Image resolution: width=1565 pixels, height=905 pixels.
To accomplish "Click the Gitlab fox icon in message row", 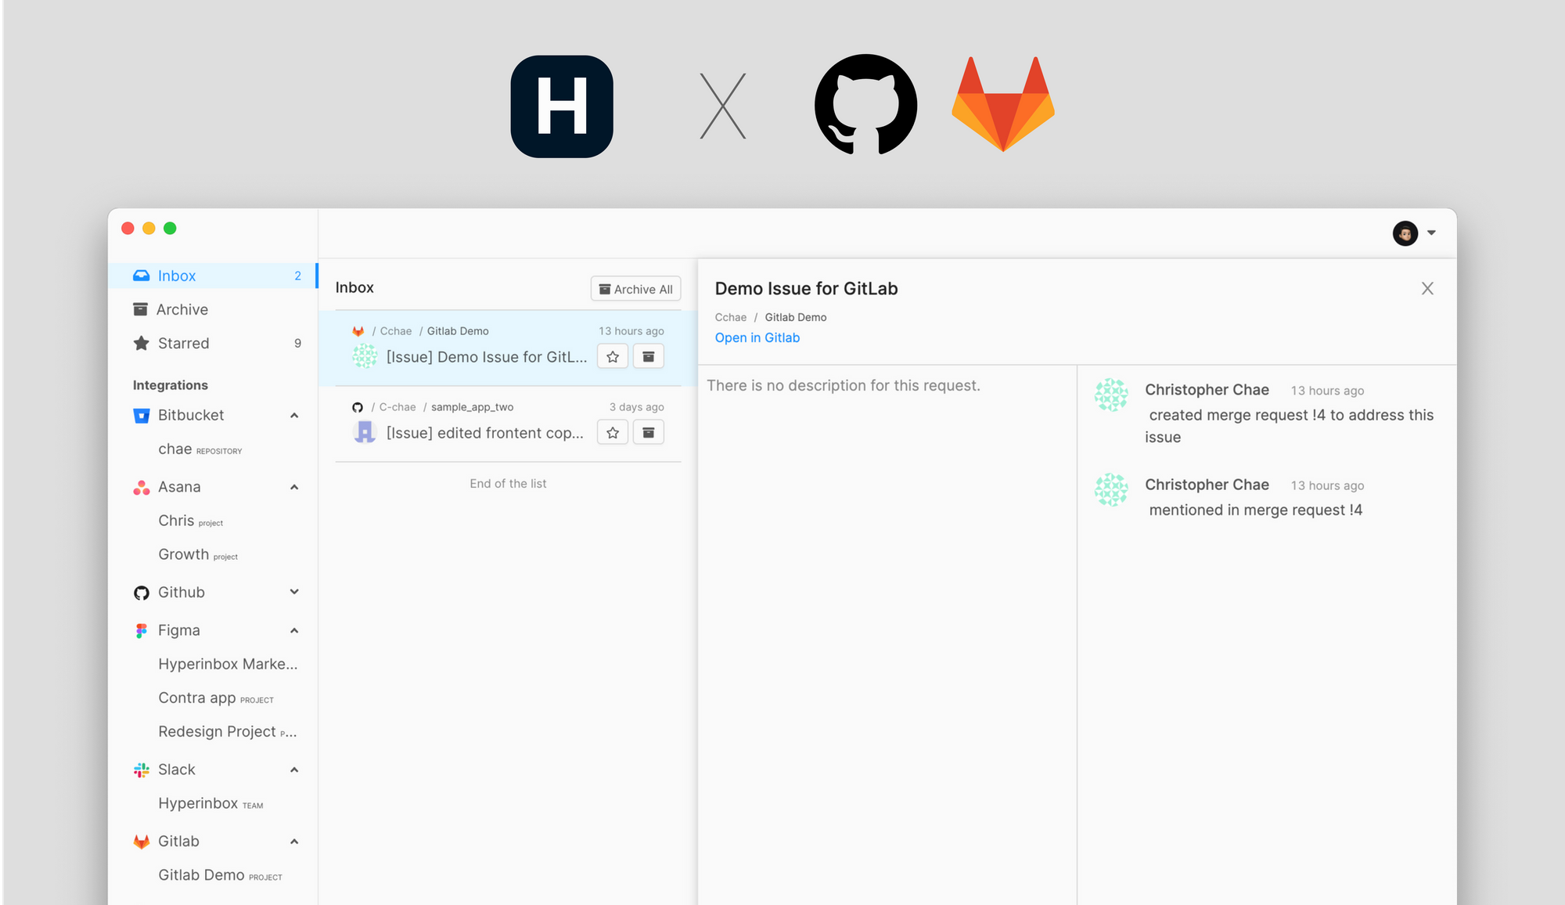I will 358,331.
